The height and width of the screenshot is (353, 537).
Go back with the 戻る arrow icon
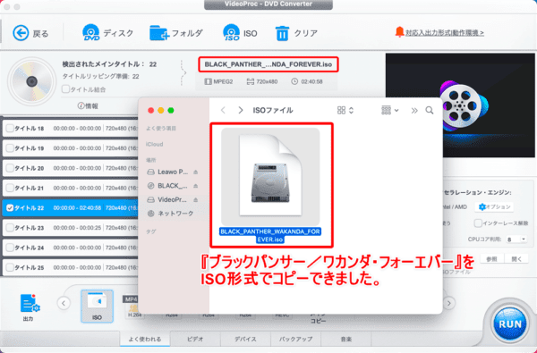pyautogui.click(x=21, y=33)
